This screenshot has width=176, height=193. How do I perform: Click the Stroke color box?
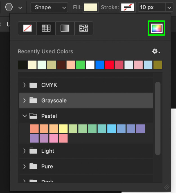pos(128,7)
